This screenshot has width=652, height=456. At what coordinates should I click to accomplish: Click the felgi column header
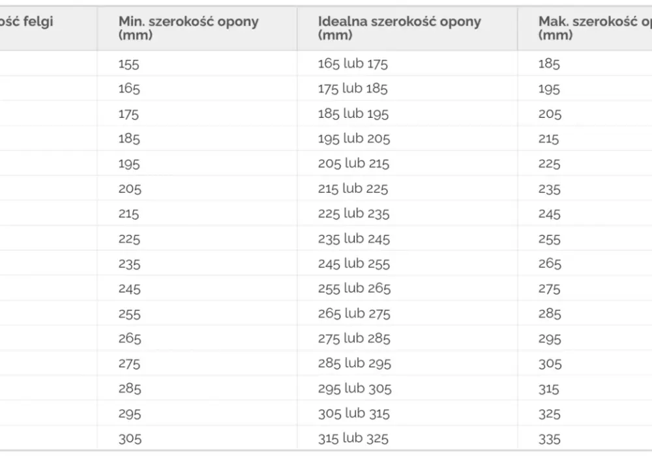pos(27,21)
